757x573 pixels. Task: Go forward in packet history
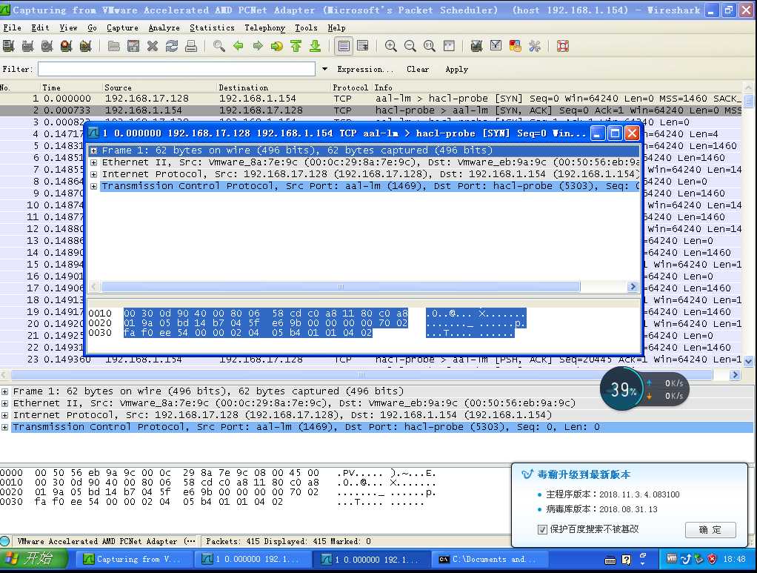[x=258, y=46]
